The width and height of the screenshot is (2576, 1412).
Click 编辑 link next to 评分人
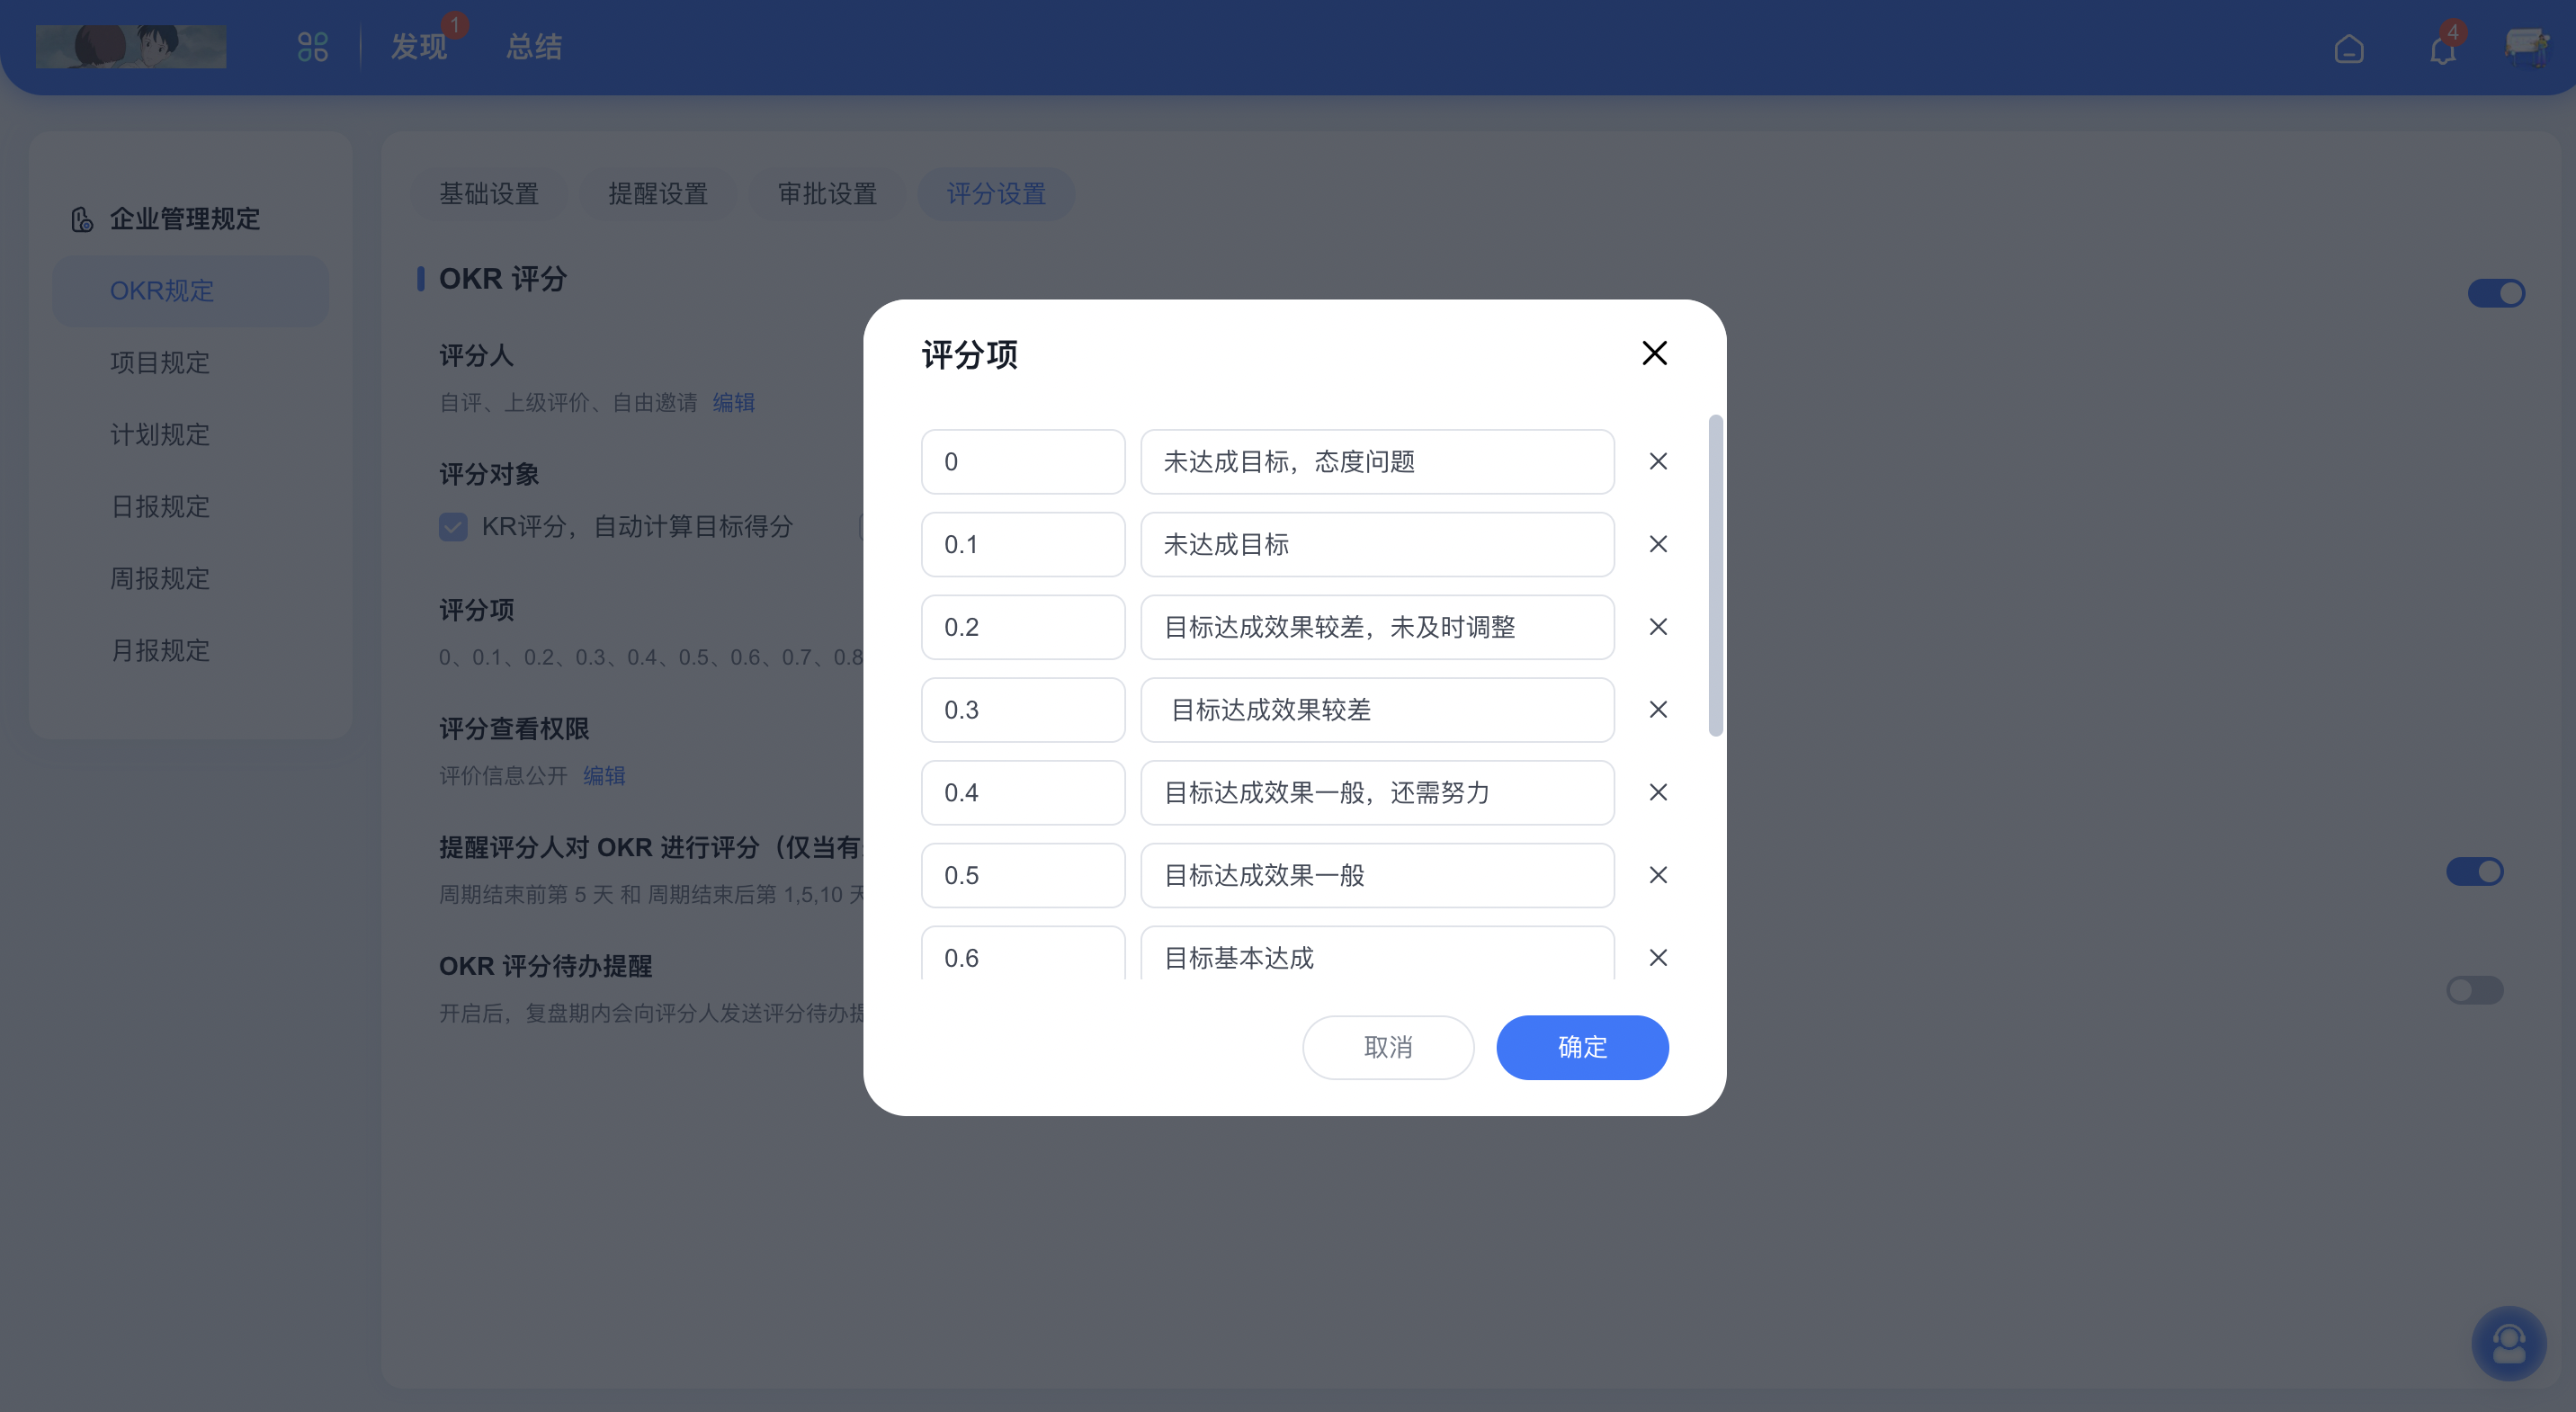tap(733, 403)
